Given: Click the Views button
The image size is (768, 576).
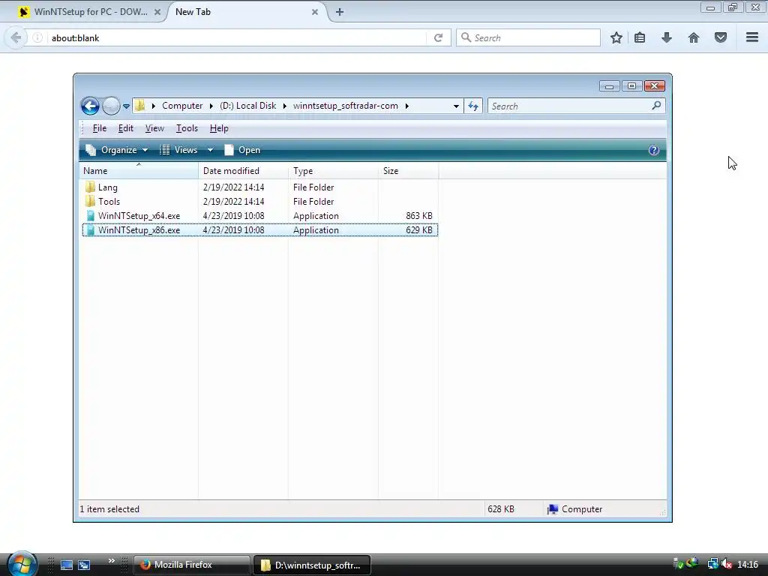Looking at the screenshot, I should (x=178, y=150).
